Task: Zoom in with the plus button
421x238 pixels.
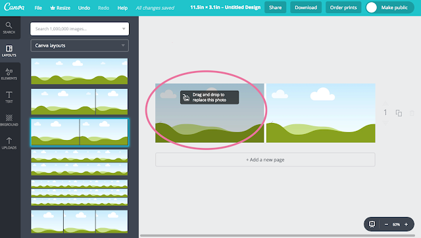Action: click(x=407, y=224)
